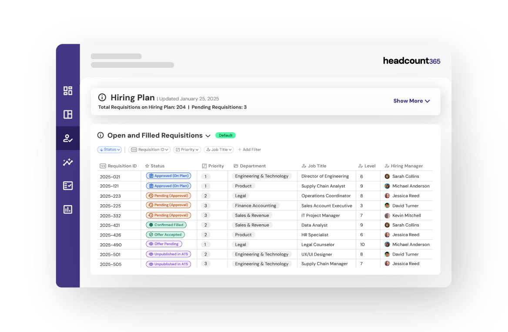Open the Requisition ID filter chip
Viewport: 508px width, 332px height.
click(149, 149)
